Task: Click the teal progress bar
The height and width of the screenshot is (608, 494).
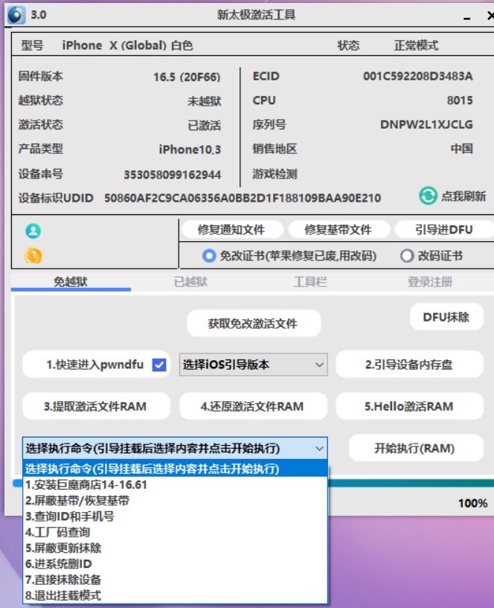Action: pyautogui.click(x=410, y=484)
